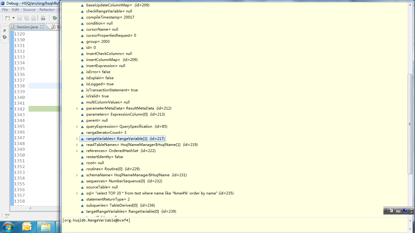Select the isTransactionStatement= true row
Screen dimensions: 415x233
[x=109, y=90]
